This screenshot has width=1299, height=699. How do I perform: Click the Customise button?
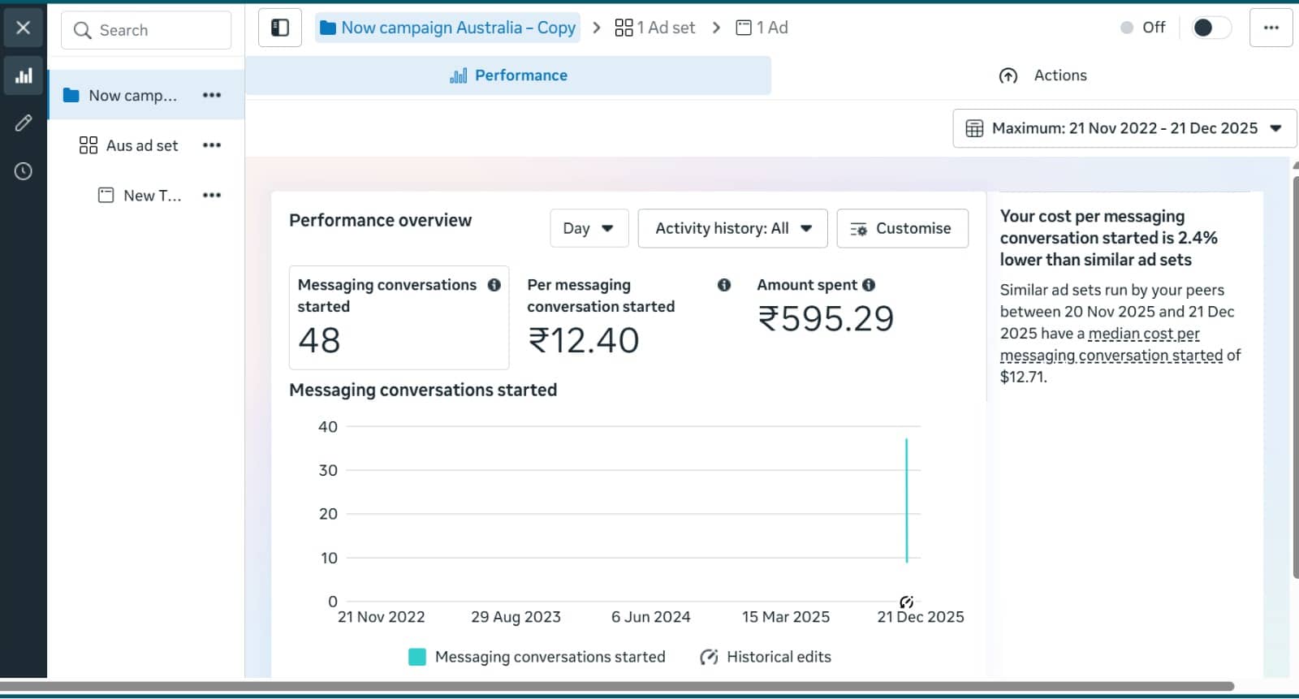tap(902, 228)
